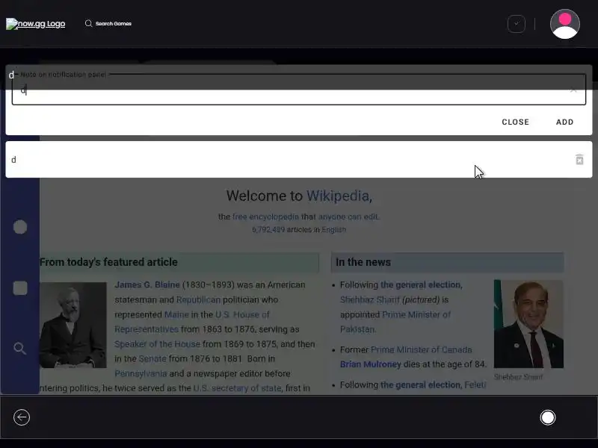Click the CLOSE button
This screenshot has height=448, width=598.
click(x=515, y=122)
